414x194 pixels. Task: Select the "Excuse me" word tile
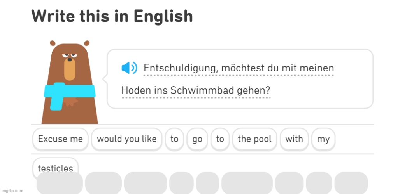60,139
